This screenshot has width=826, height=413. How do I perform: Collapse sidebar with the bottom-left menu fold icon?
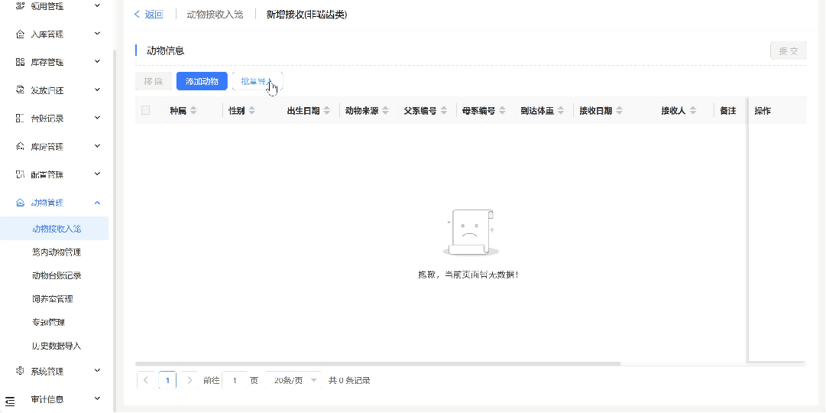coord(9,402)
